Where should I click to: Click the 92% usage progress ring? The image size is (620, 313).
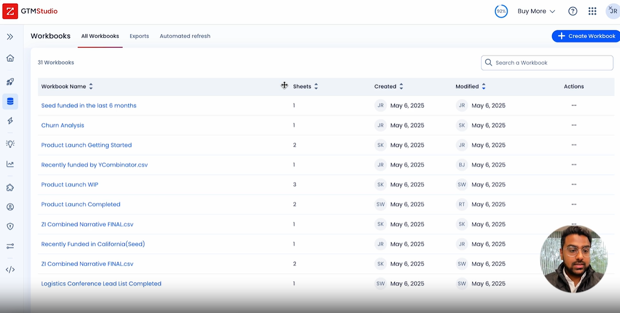click(501, 11)
